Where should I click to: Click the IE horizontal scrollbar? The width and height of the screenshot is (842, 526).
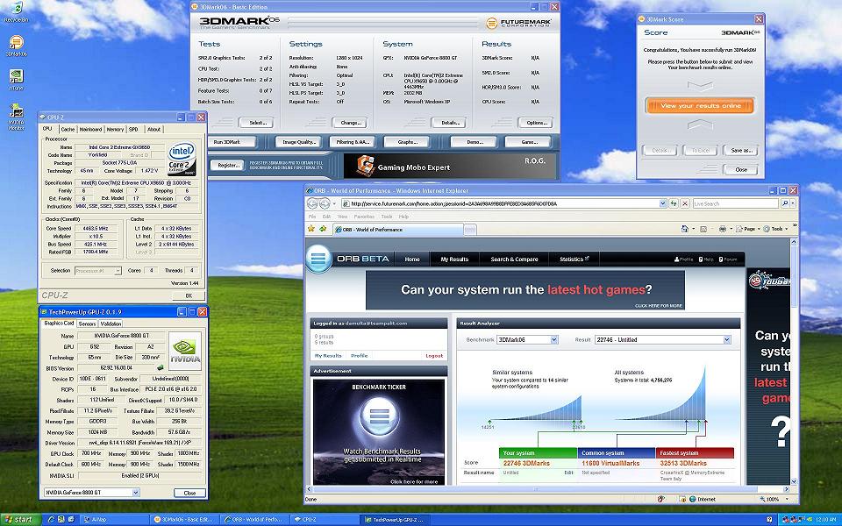547,489
